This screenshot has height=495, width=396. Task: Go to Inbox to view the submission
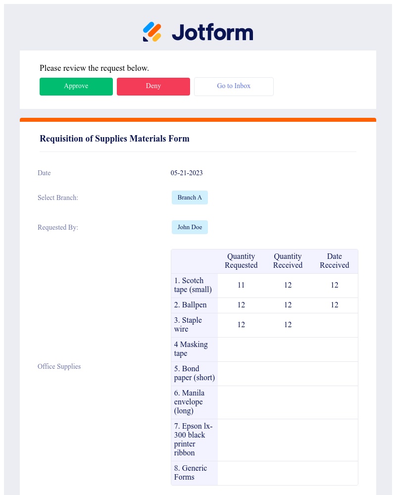click(234, 86)
